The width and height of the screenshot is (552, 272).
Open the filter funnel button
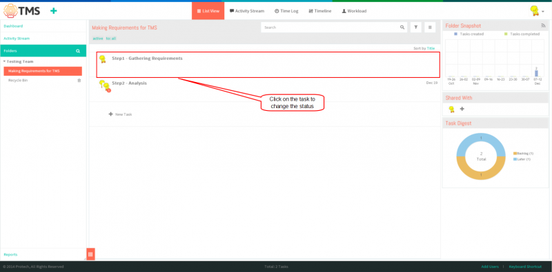pos(416,28)
